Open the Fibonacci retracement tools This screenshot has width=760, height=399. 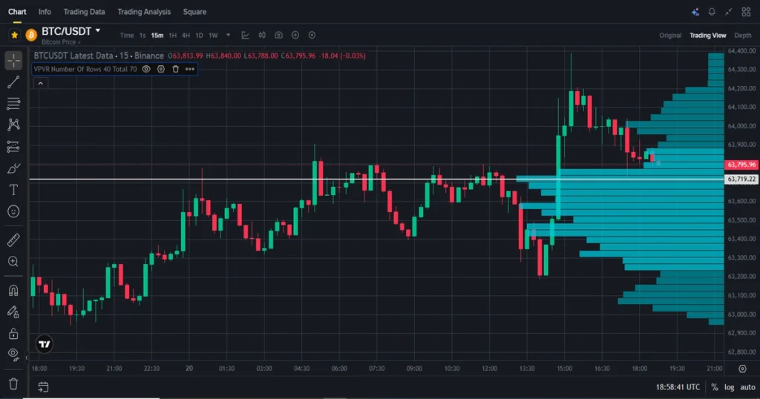click(x=13, y=103)
